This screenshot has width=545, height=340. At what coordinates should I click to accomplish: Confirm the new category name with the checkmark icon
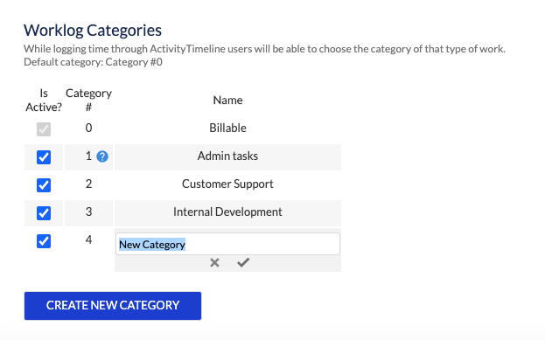pyautogui.click(x=243, y=262)
